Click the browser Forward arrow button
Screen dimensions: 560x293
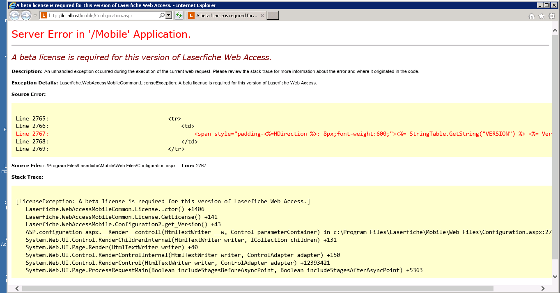click(26, 16)
